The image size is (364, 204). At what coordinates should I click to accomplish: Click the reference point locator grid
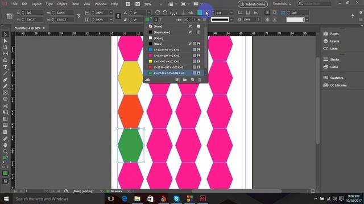pyautogui.click(x=10, y=16)
